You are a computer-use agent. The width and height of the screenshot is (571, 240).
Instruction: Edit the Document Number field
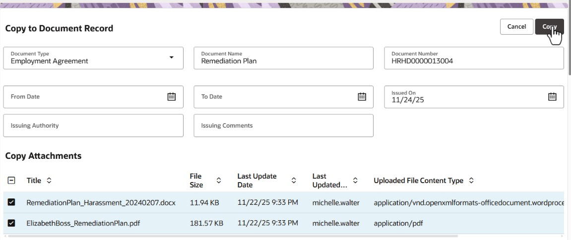coord(474,58)
